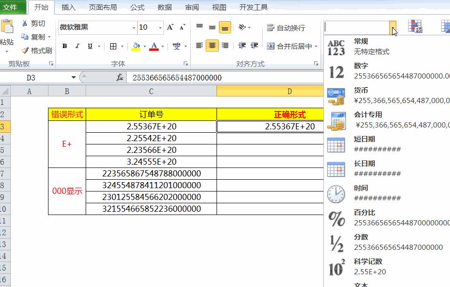Click the 拼音指南 phonetic guide icon
The height and width of the screenshot is (287, 450).
(177, 47)
